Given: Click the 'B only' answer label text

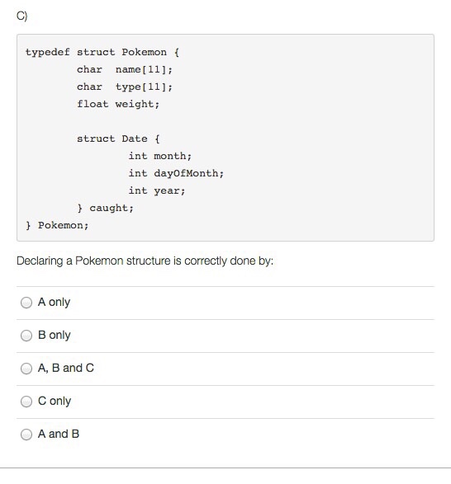Looking at the screenshot, I should pyautogui.click(x=55, y=336).
